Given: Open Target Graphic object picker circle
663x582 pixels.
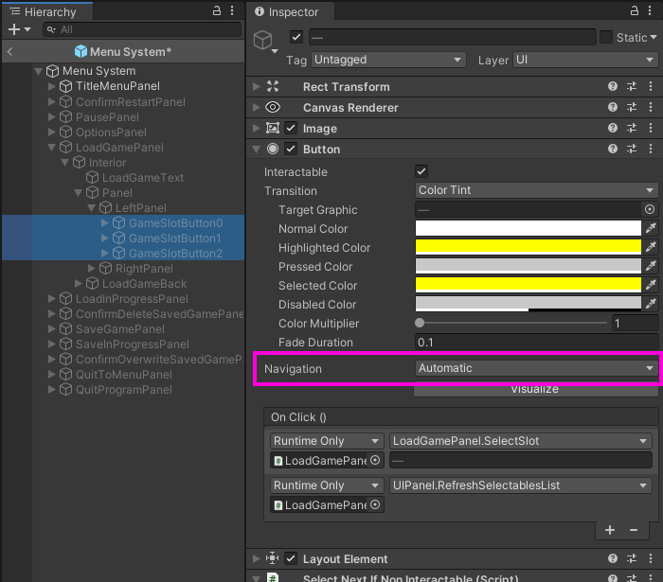Looking at the screenshot, I should point(650,209).
